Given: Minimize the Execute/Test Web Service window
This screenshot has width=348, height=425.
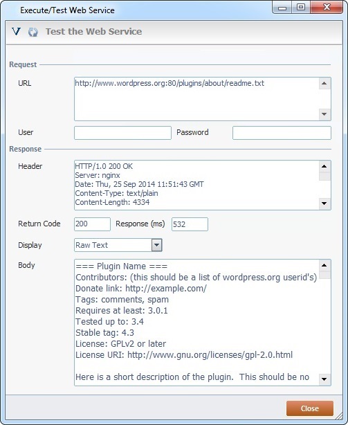Looking at the screenshot, I should click(x=282, y=8).
